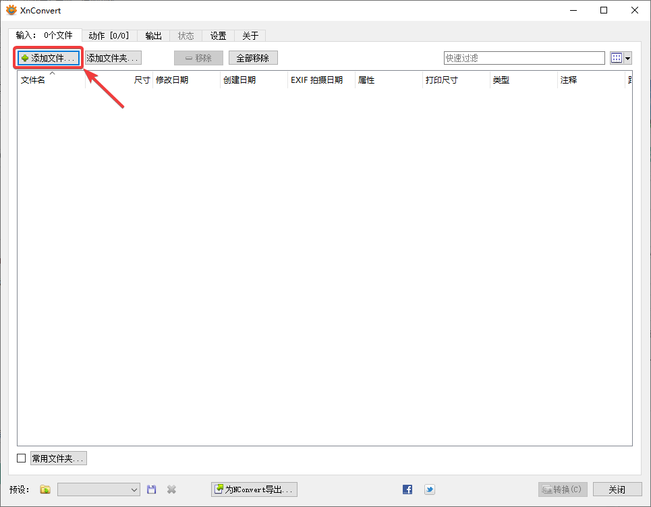The height and width of the screenshot is (507, 651).
Task: Open XnConvert's Facebook page icon
Action: point(407,489)
